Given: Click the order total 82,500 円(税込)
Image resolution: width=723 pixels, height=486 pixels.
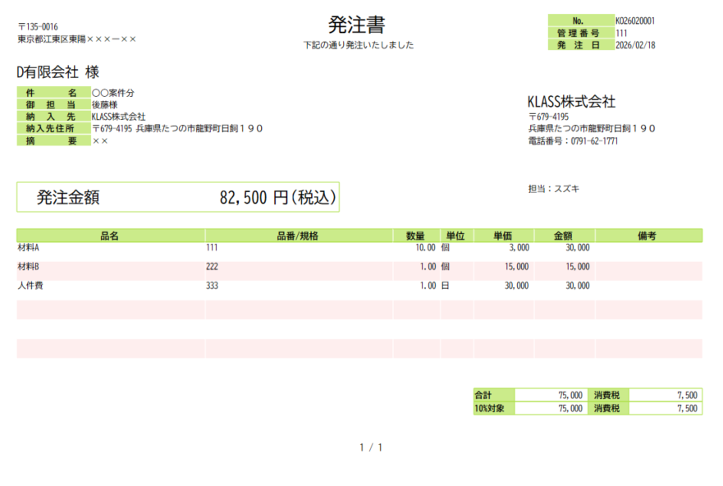Looking at the screenshot, I should click(277, 198).
